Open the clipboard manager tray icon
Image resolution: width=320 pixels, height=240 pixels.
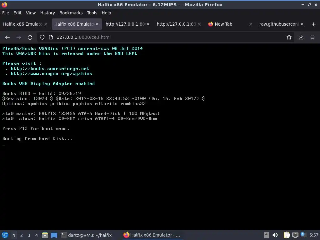pyautogui.click(x=287, y=235)
